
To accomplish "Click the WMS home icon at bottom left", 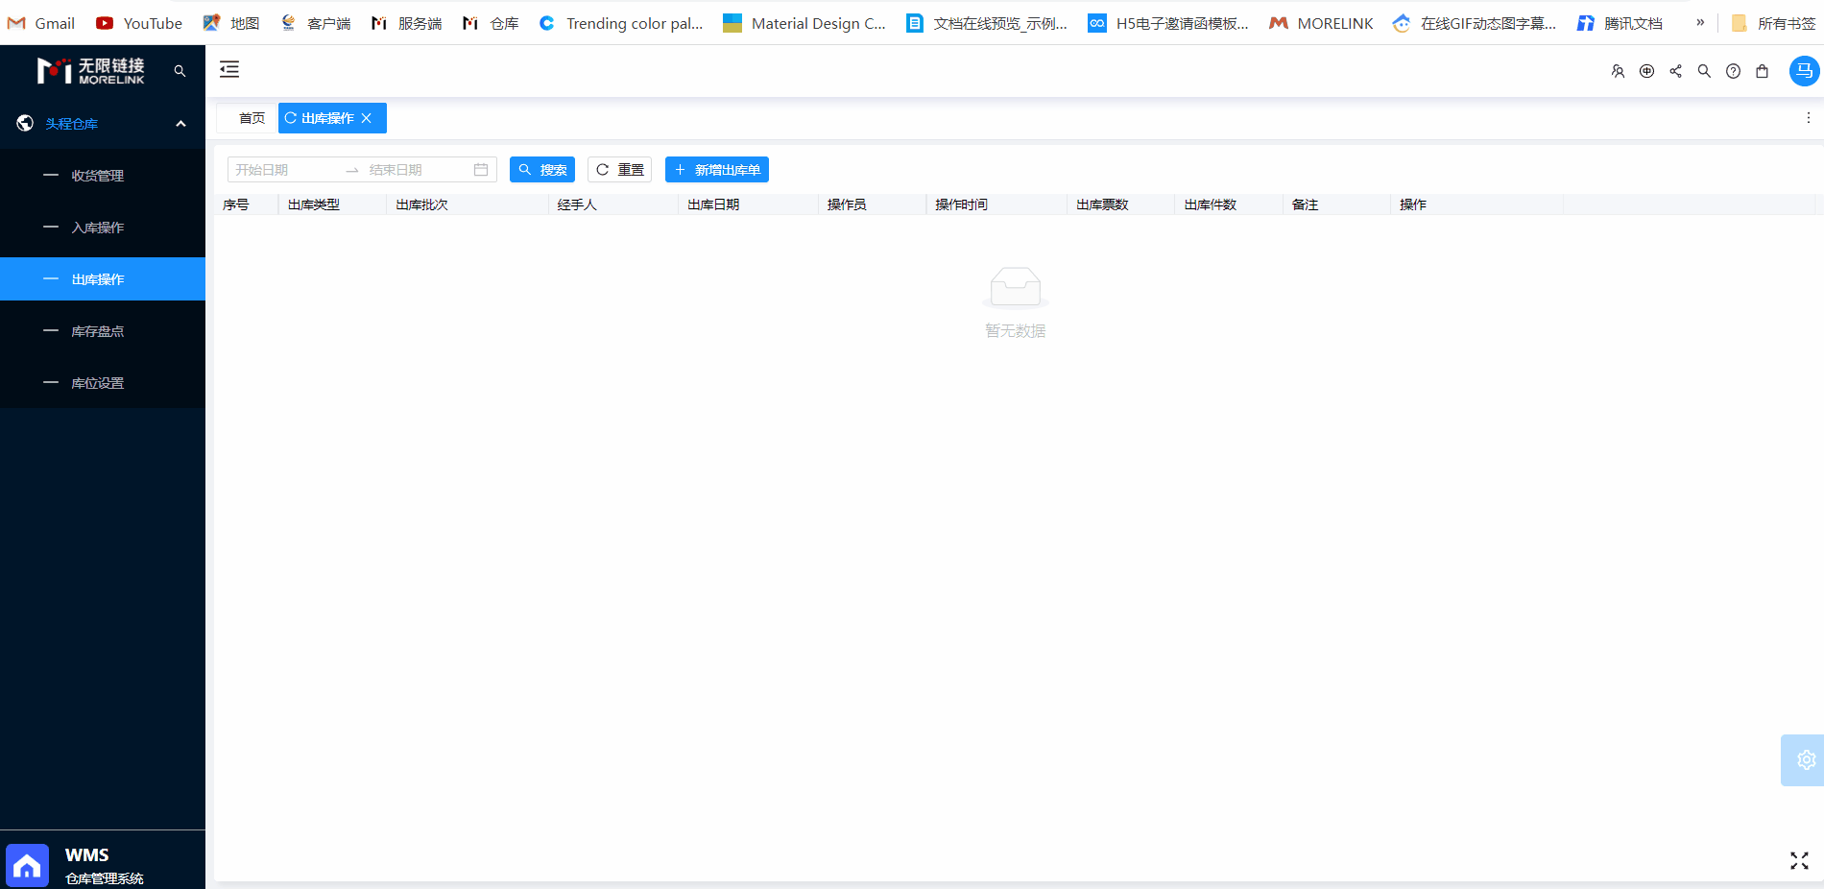I will point(27,866).
